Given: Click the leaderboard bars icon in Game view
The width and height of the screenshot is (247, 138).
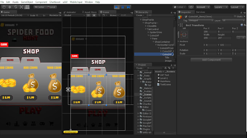Looking at the screenshot, I should [17, 124].
